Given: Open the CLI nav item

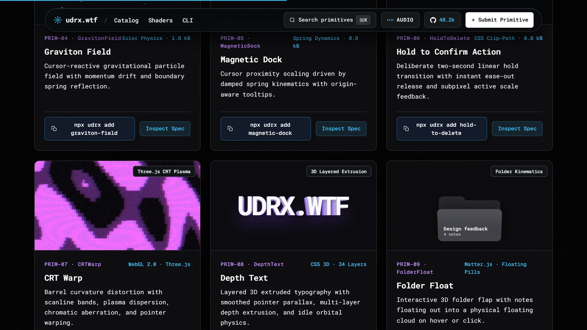Looking at the screenshot, I should pos(188,20).
